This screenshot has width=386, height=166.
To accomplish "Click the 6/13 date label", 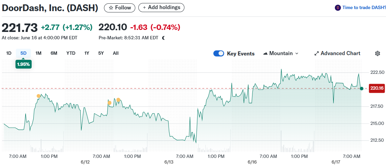I will pyautogui.click(x=169, y=162).
